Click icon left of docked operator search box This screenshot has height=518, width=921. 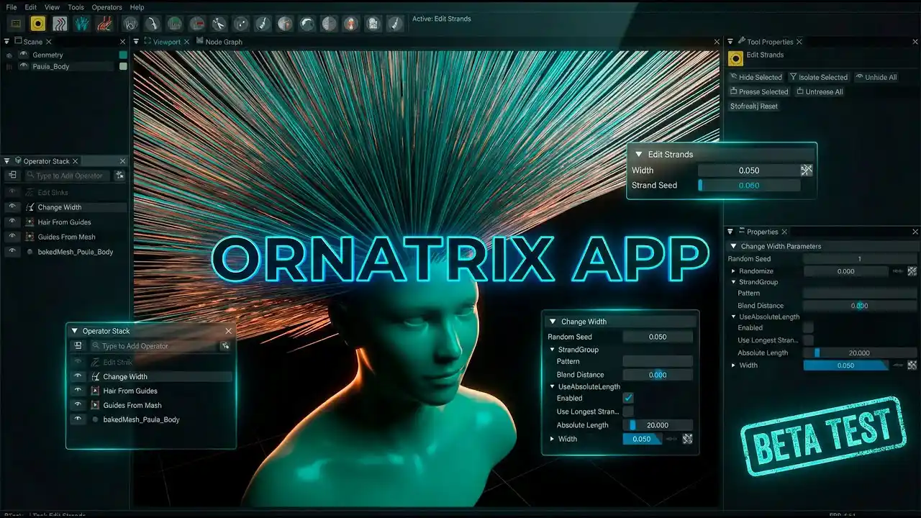click(x=12, y=176)
